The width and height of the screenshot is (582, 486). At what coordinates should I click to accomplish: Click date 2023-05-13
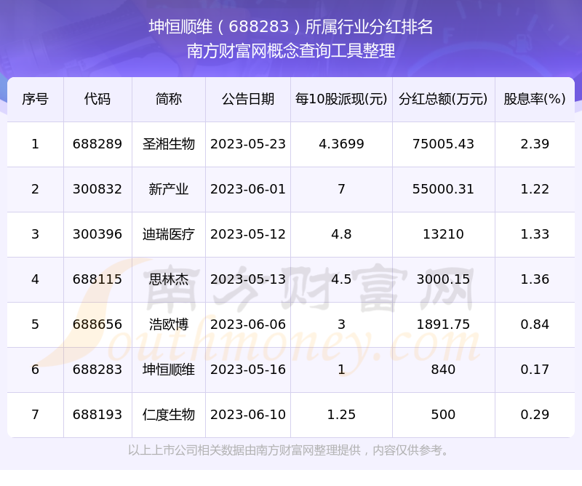click(x=248, y=279)
